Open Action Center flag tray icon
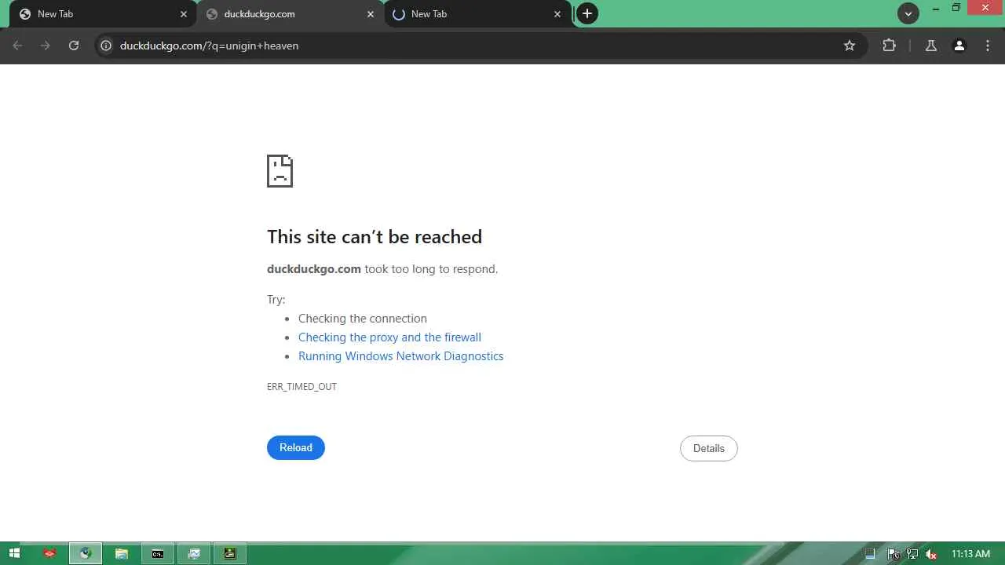Image resolution: width=1005 pixels, height=565 pixels. tap(893, 554)
